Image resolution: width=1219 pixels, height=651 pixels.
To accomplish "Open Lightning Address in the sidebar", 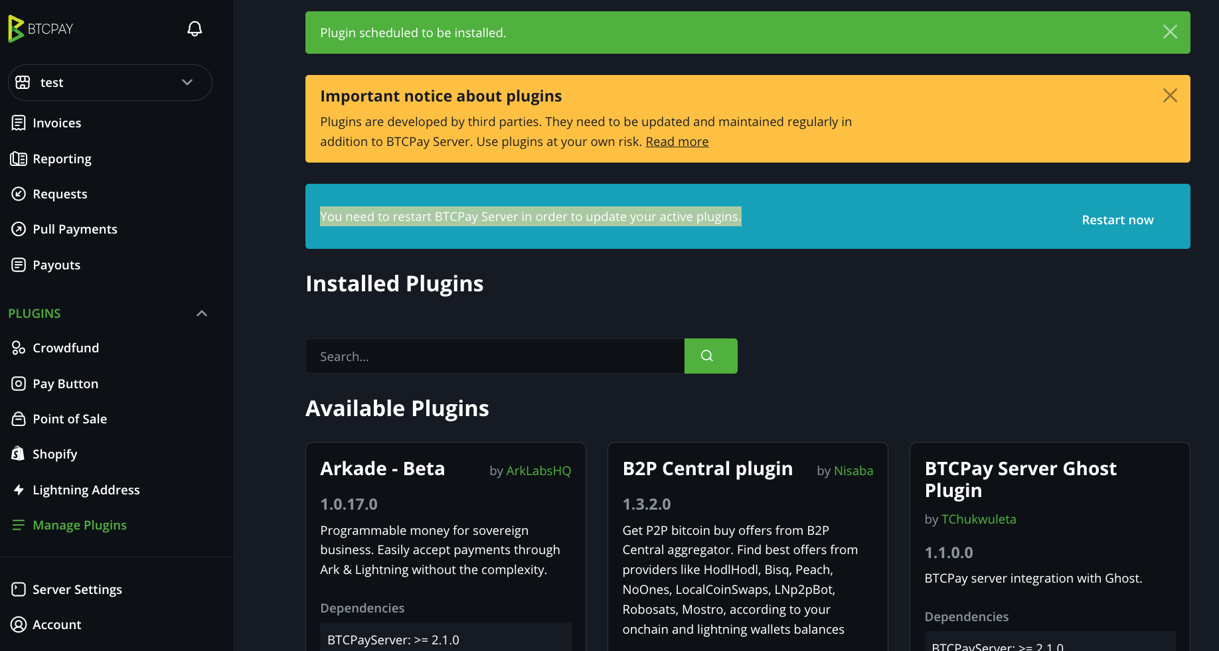I will [x=86, y=490].
